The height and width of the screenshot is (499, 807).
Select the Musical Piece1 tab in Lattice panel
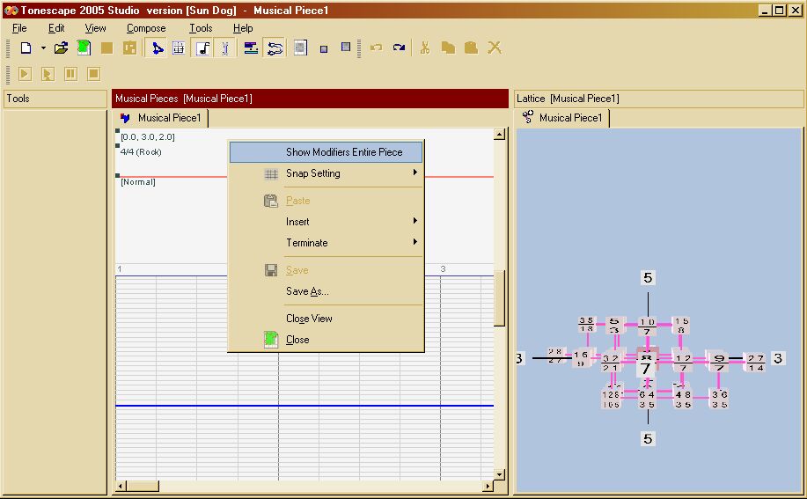[x=562, y=118]
